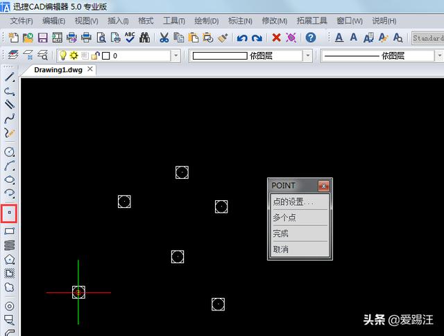Click the Open file folder icon
The image size is (444, 336).
28,37
